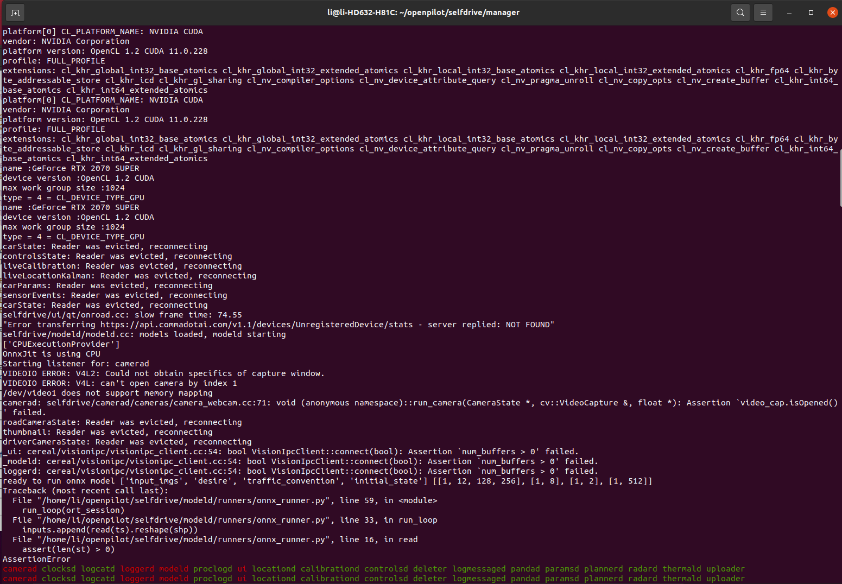Click the VIDEOIO ERROR V4L2 line
This screenshot has width=842, height=584.
pos(163,373)
